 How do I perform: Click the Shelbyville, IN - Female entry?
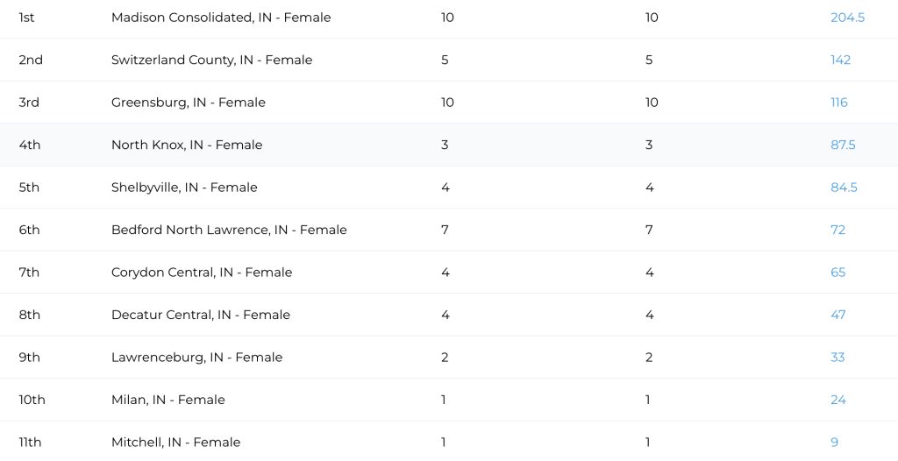(184, 188)
